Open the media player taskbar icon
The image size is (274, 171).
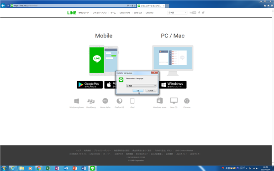click(30, 168)
